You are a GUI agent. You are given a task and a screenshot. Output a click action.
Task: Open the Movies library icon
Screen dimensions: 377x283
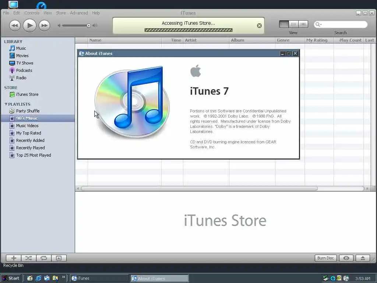tap(12, 56)
